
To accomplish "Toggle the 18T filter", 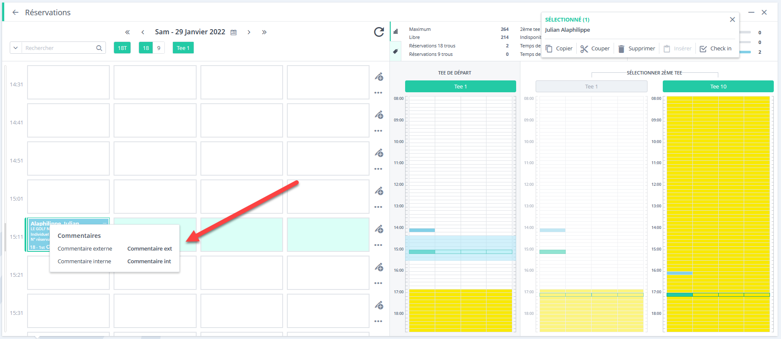I will tap(122, 48).
